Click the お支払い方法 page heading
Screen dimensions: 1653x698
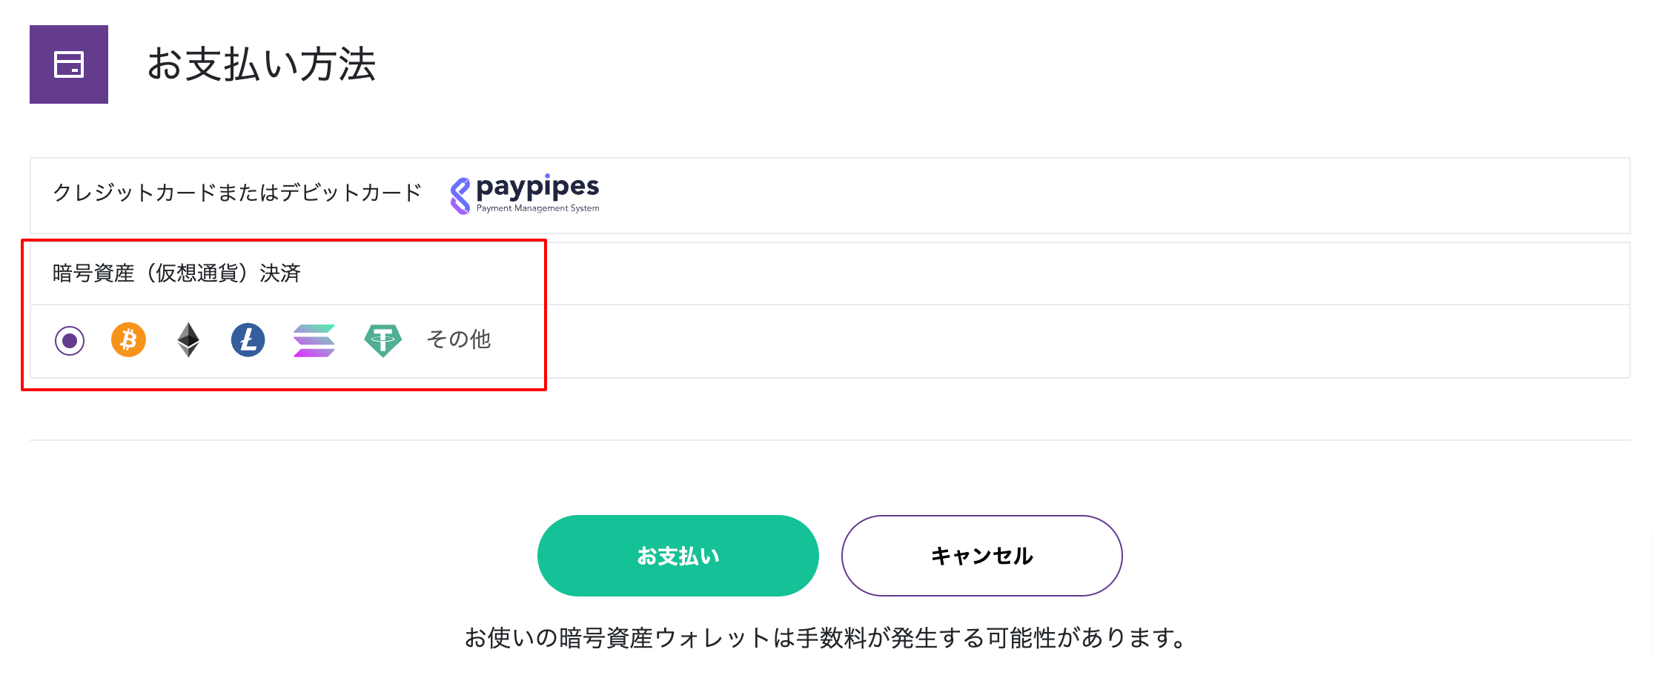262,64
